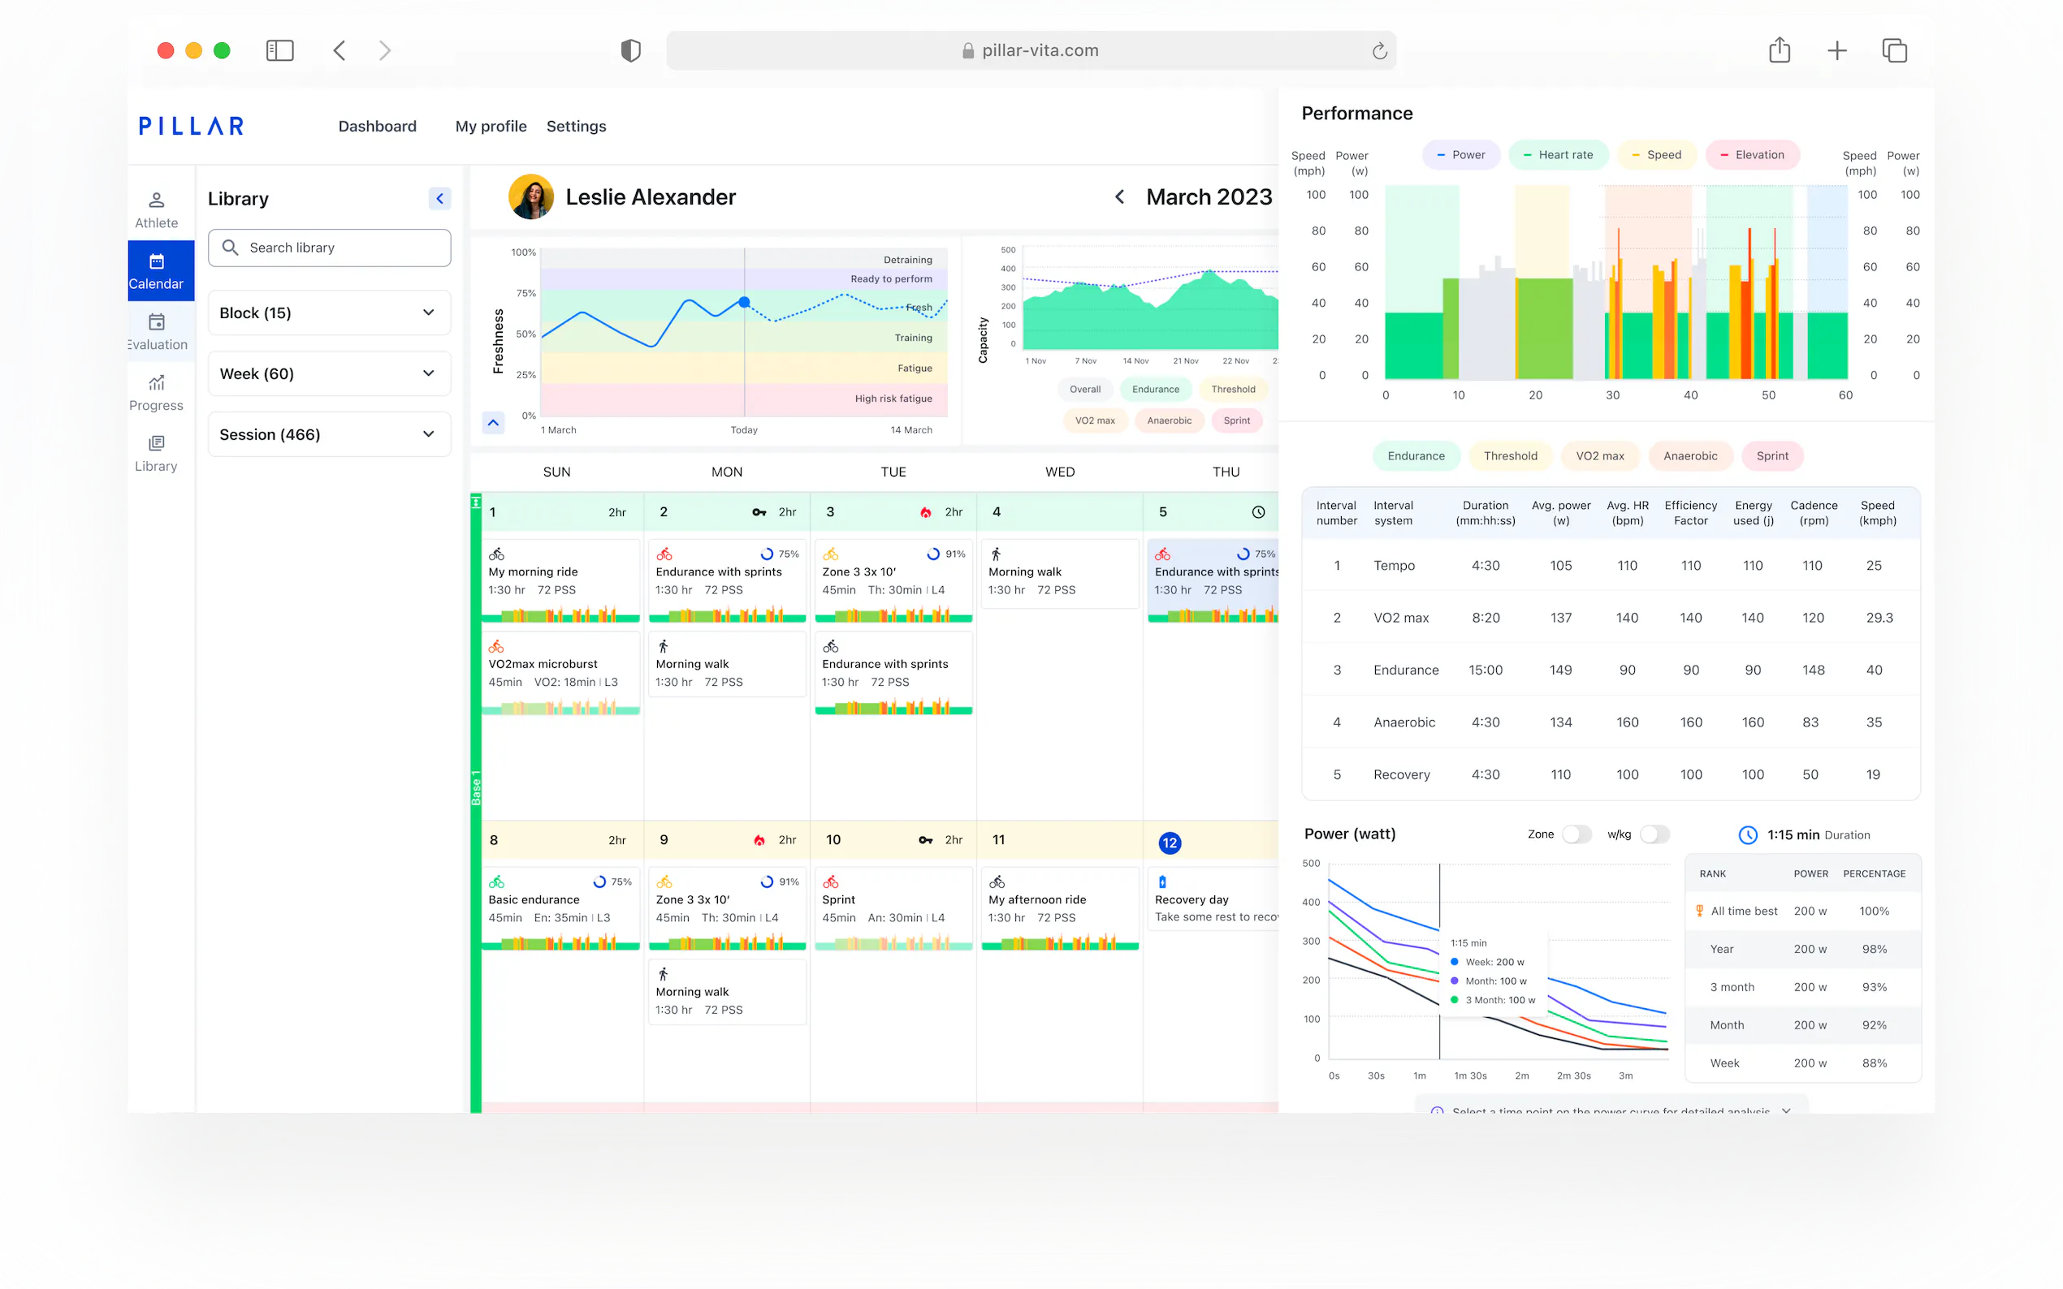2063x1289 pixels.
Task: Go to previous month using arrow
Action: [x=1119, y=197]
